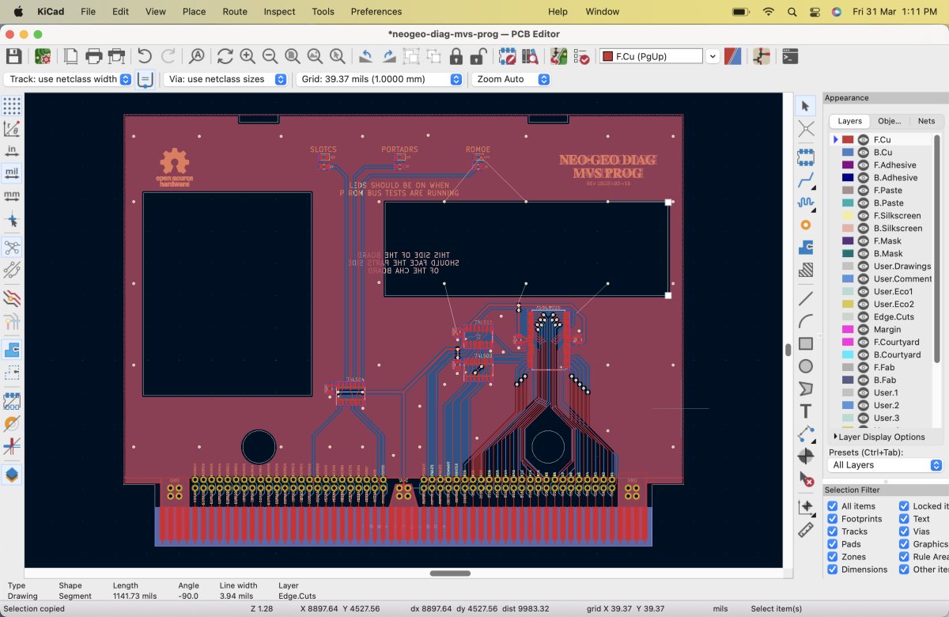Activate the Add footprint tool
Image resolution: width=949 pixels, height=617 pixels.
click(806, 157)
